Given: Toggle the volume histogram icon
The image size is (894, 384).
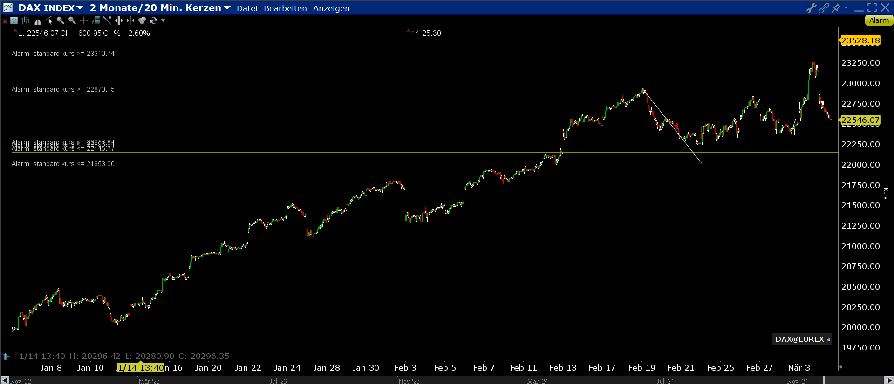Looking at the screenshot, I should (x=37, y=21).
